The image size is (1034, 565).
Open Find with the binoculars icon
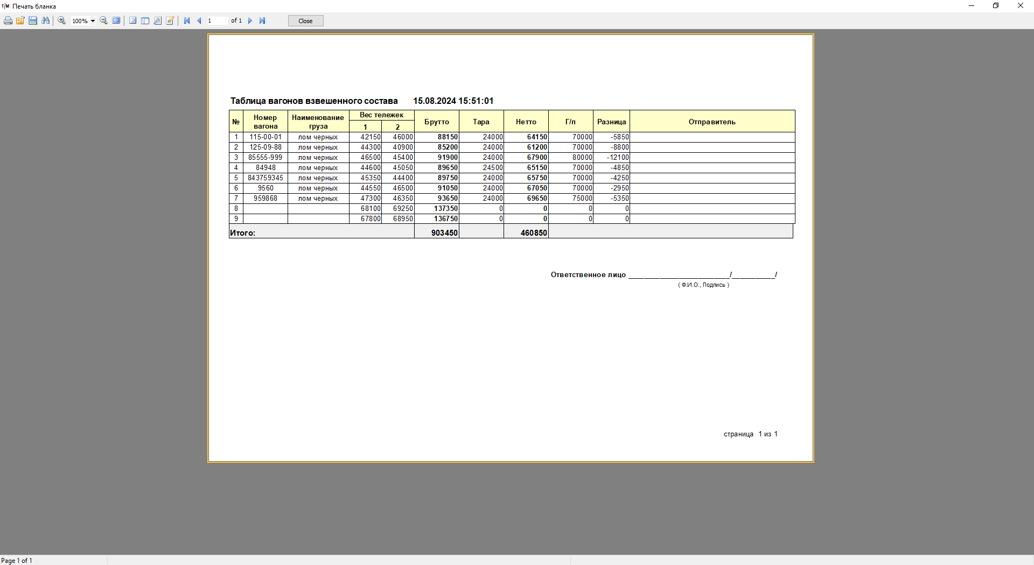coord(46,21)
